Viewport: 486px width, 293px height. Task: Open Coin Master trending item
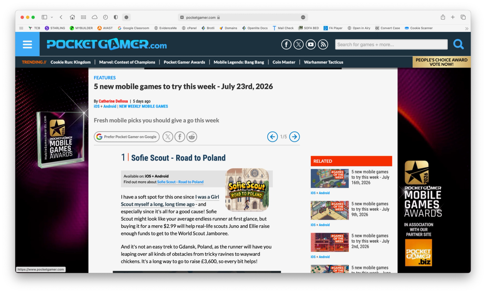(x=284, y=62)
